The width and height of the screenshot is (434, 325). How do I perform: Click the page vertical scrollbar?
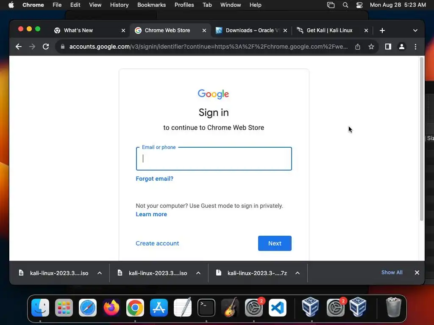(422, 139)
